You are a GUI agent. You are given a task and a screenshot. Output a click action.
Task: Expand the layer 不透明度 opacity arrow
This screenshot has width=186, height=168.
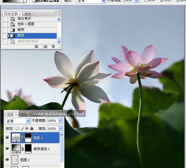(x=60, y=121)
